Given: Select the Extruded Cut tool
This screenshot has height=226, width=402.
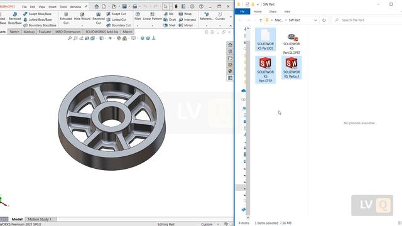Looking at the screenshot, I should (x=66, y=18).
